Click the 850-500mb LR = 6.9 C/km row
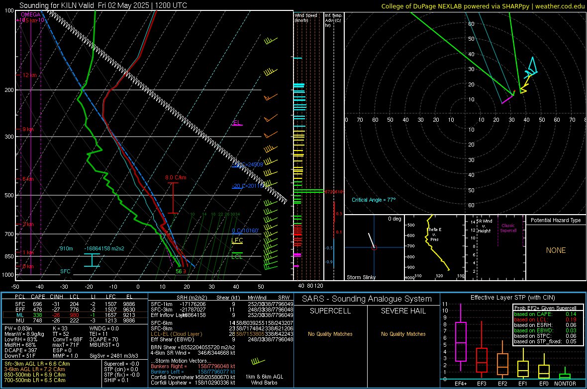Screen dimensions: 587x389 [35, 375]
